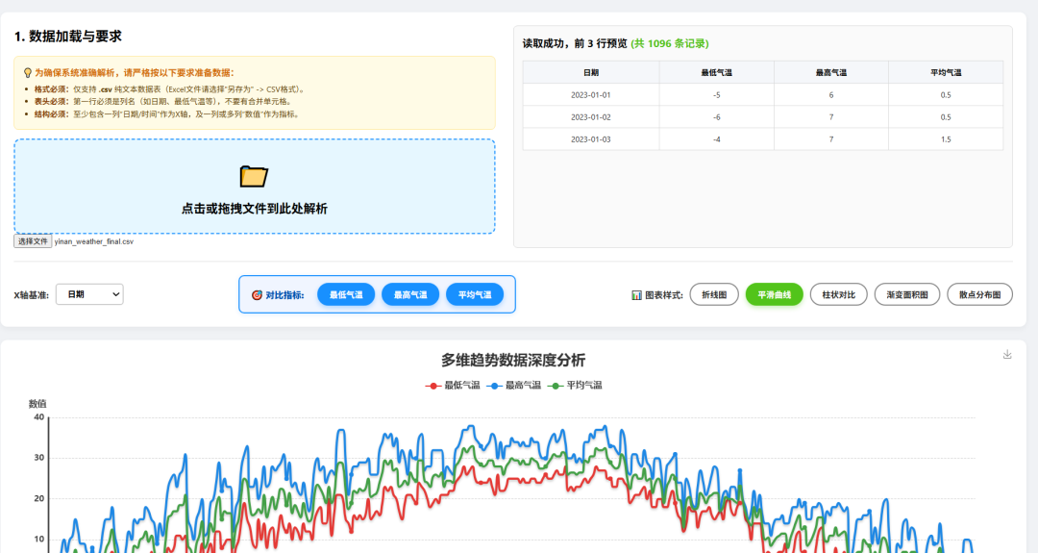The image size is (1038, 553).
Task: Toggle 最低气温 series in chart legend
Action: click(x=453, y=386)
